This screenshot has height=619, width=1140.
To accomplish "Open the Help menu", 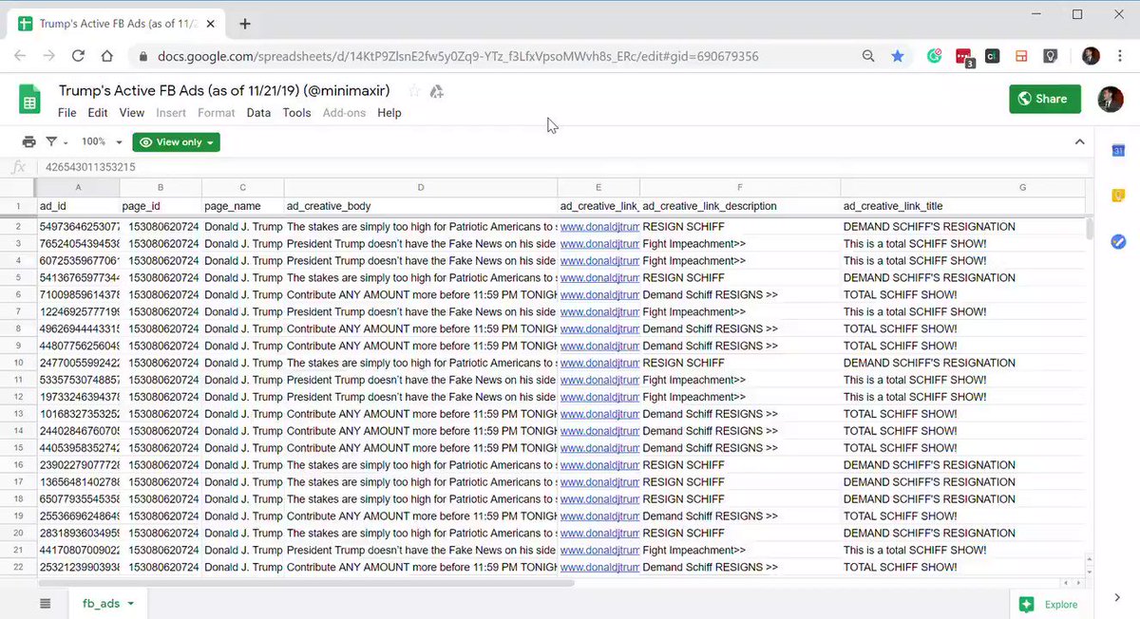I will click(x=389, y=113).
